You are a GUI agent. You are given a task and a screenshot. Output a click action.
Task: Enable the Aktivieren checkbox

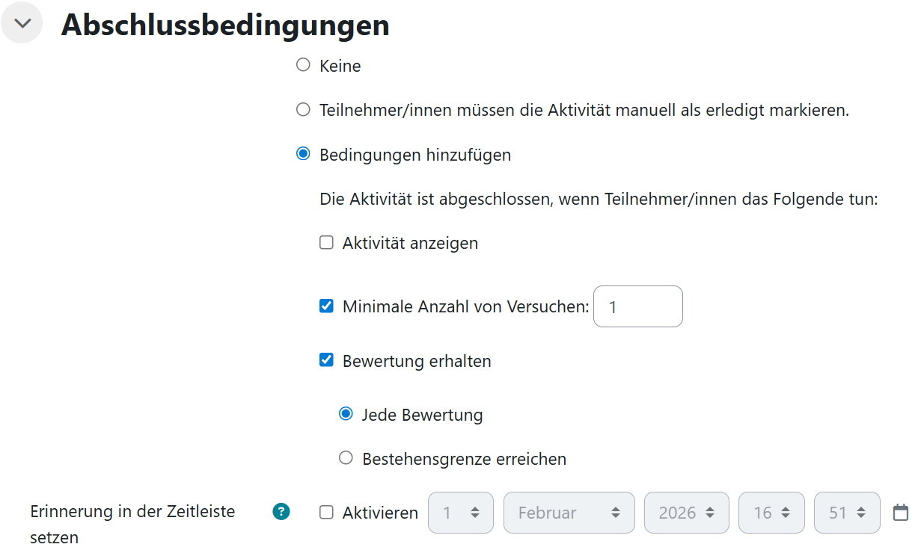pyautogui.click(x=327, y=513)
